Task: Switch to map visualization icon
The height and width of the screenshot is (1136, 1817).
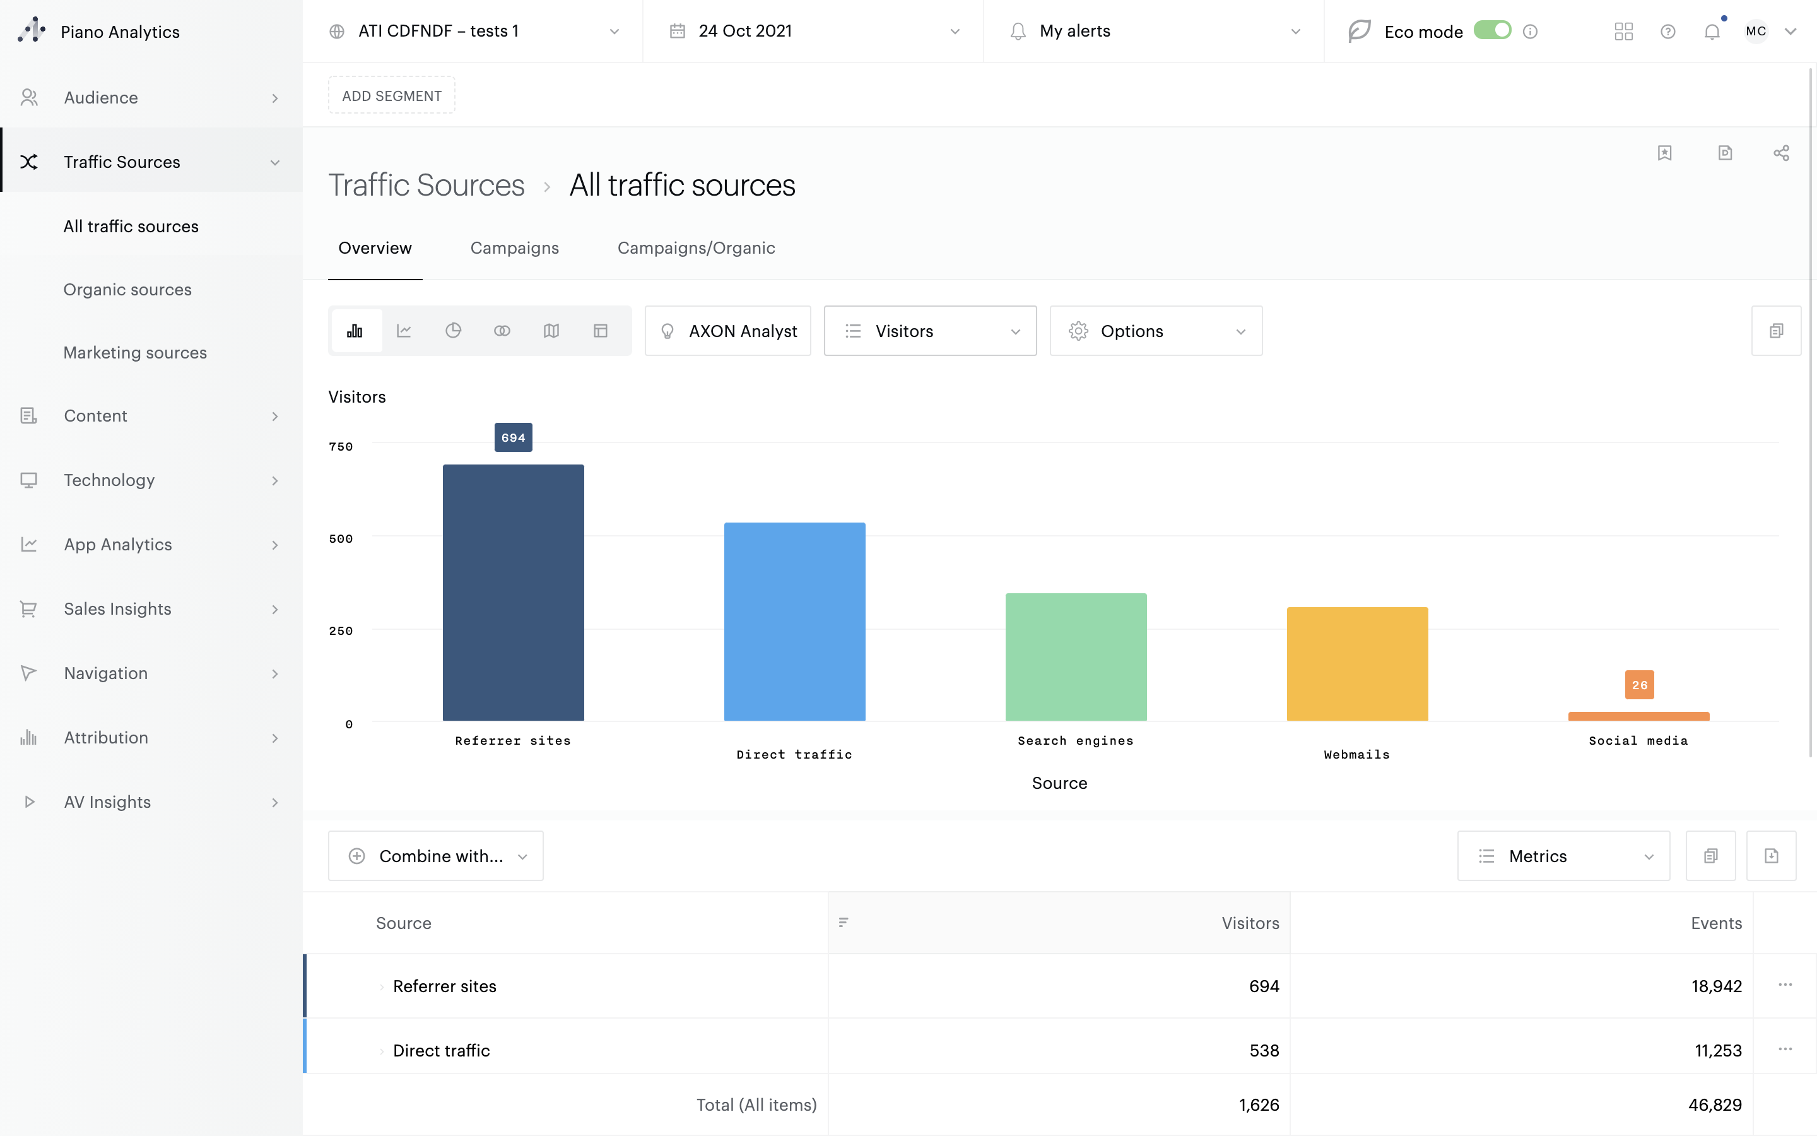Action: tap(551, 331)
